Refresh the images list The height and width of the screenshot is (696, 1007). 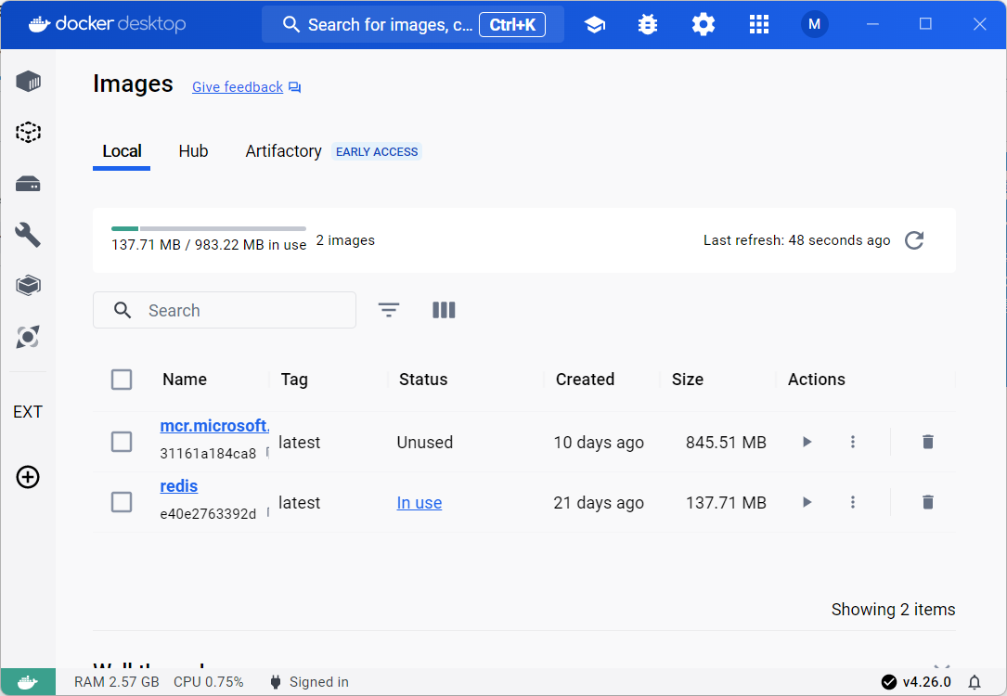tap(913, 240)
